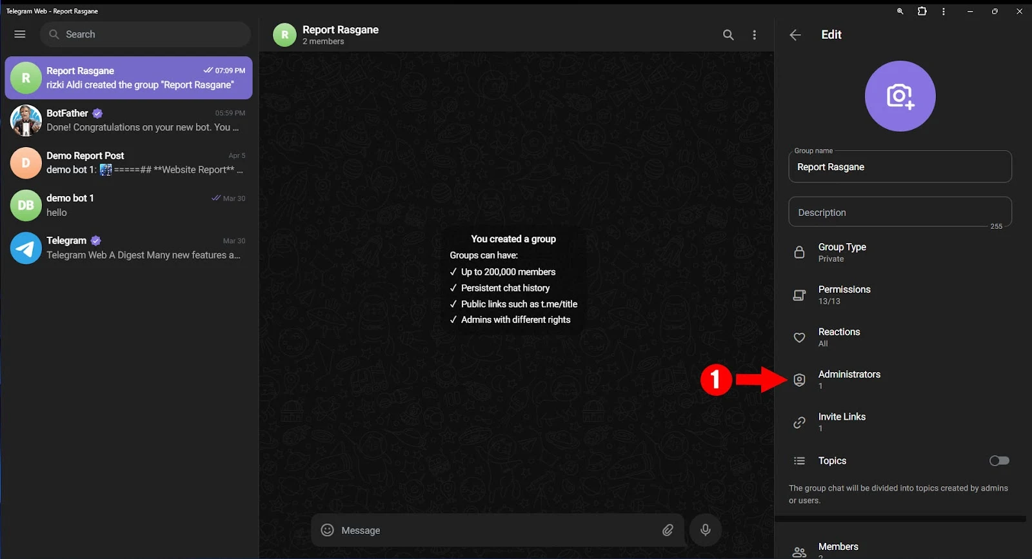Minimize the Telegram Web window
The width and height of the screenshot is (1032, 559).
click(x=970, y=11)
